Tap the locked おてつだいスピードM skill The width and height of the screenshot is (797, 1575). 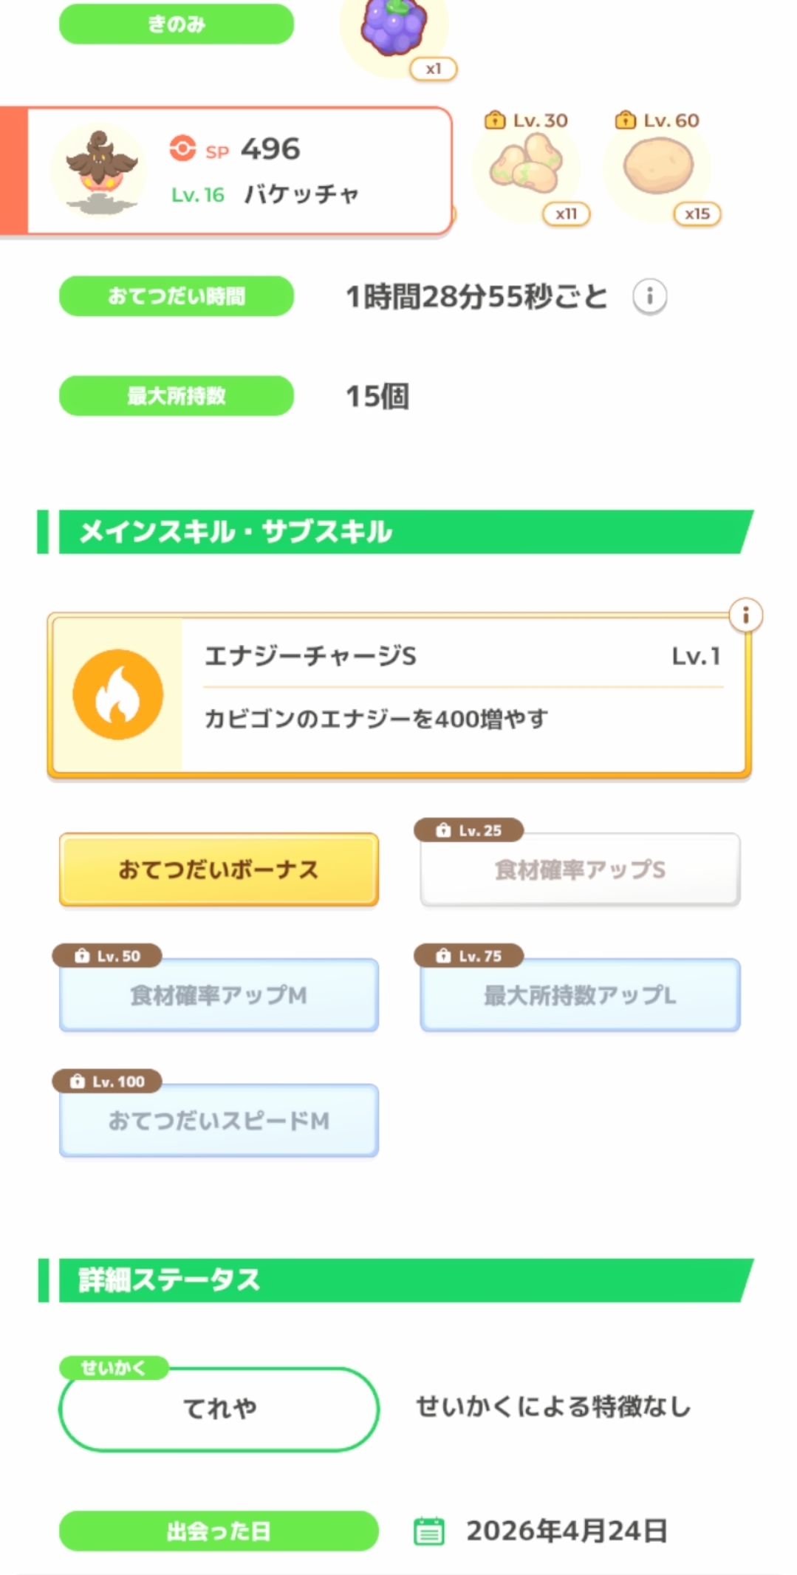click(x=219, y=1121)
